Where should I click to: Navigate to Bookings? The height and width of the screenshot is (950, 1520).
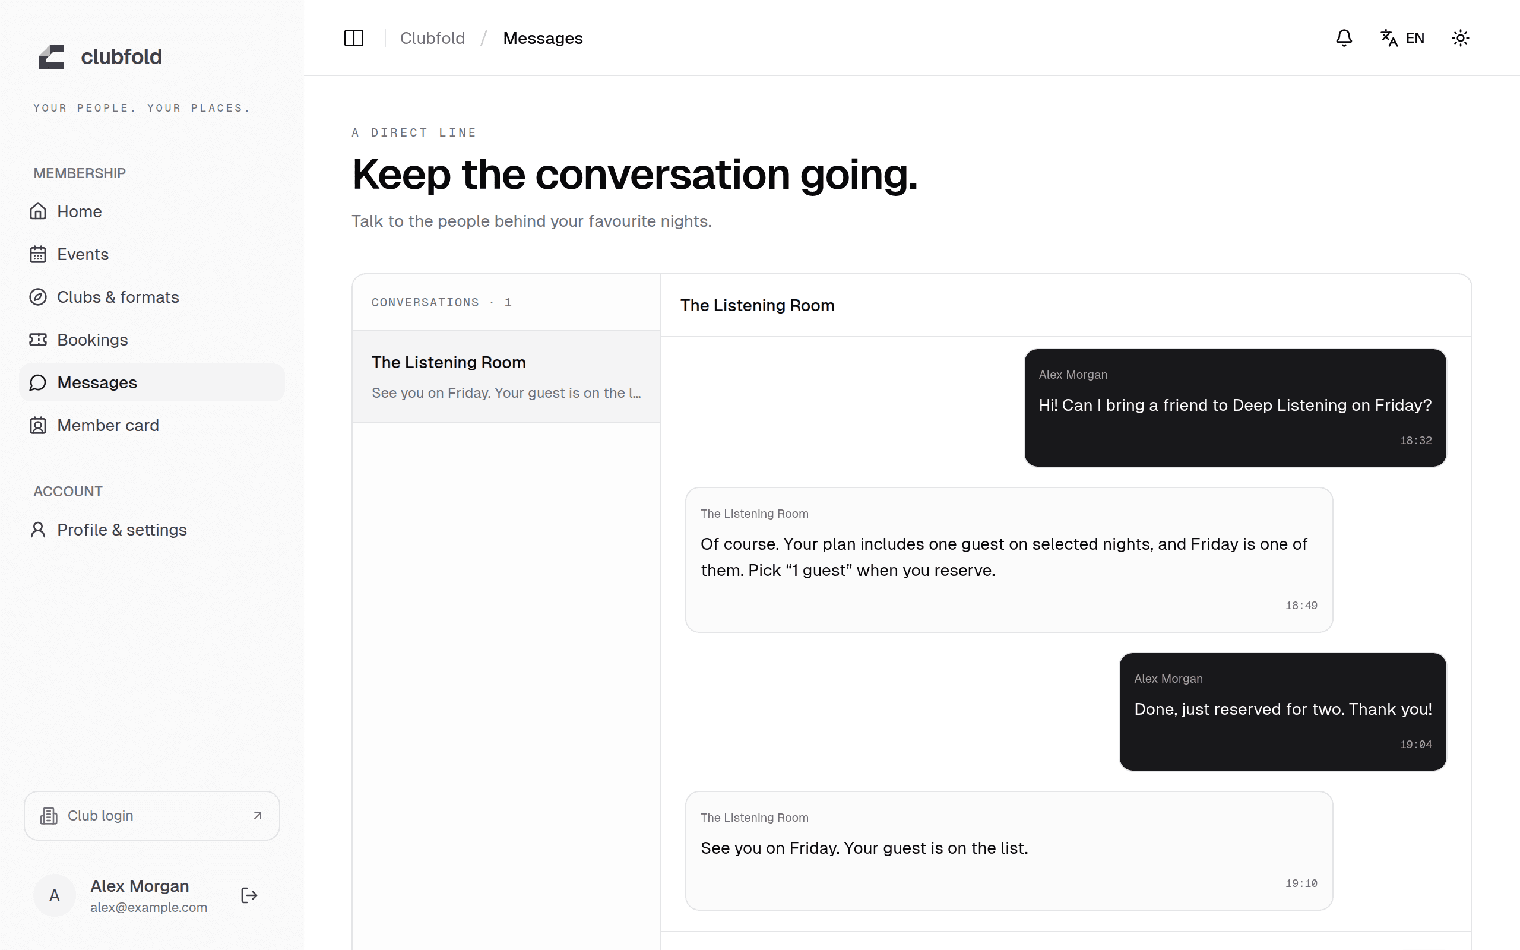[x=152, y=339]
